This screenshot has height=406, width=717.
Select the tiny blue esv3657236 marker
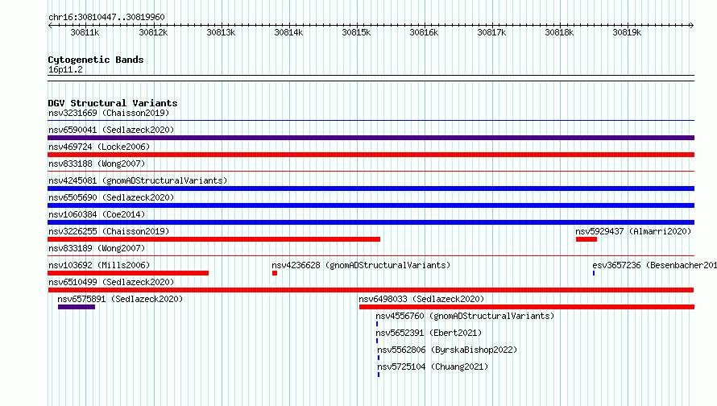(x=594, y=273)
